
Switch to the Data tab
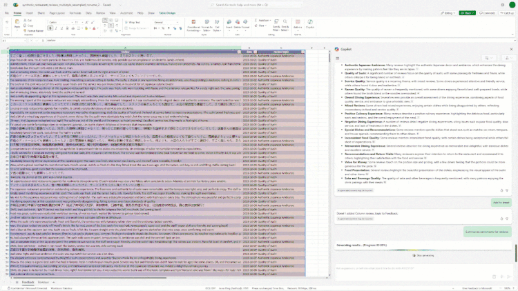pyautogui.click(x=88, y=13)
